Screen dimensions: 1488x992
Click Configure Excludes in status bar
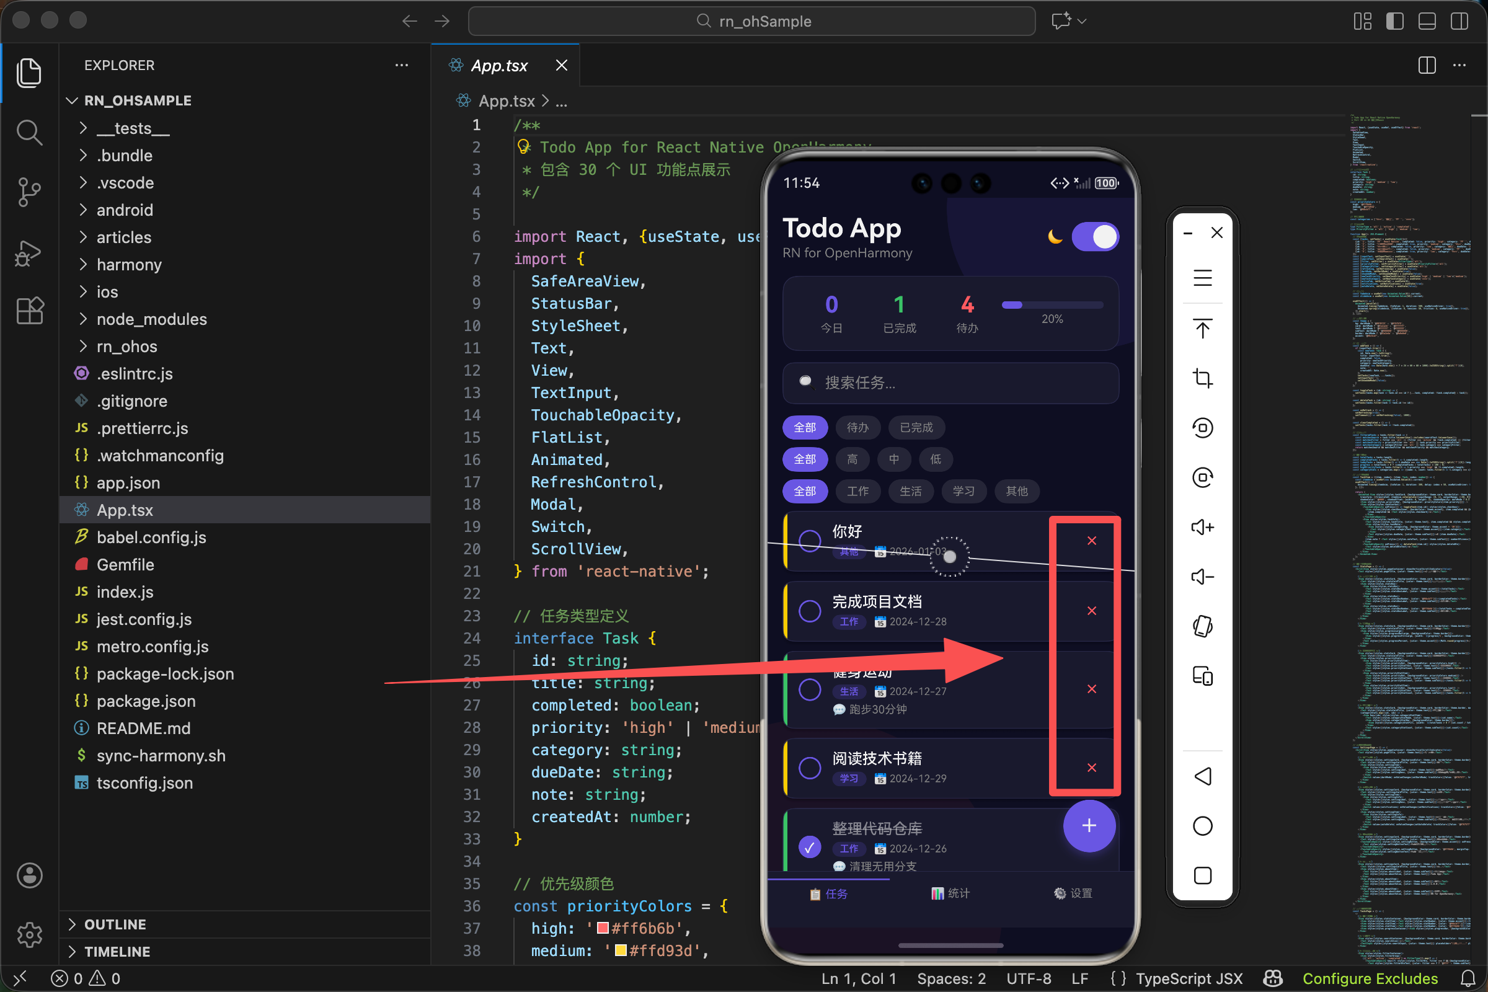(1370, 979)
